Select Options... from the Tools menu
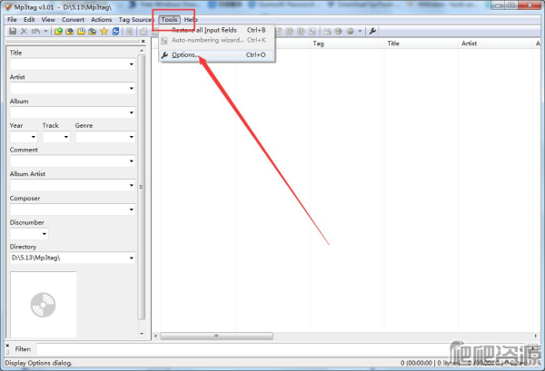Screen dimensions: 545x371 point(186,55)
